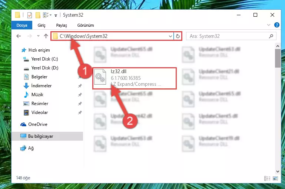Click the OneDrive cloud icon
285x189 pixels.
click(23, 124)
